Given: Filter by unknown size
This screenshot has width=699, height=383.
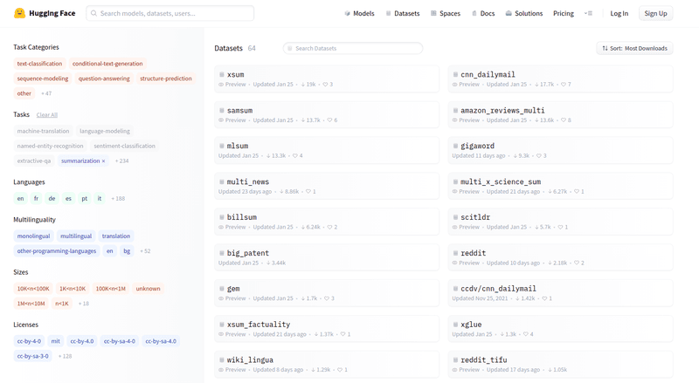Looking at the screenshot, I should (148, 289).
